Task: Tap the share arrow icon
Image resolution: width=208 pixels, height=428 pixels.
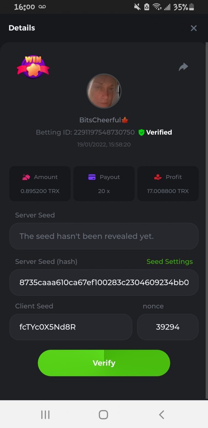Action: point(183,67)
